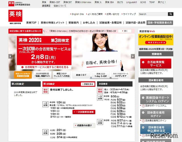Open 英検団体サポートシステム ログイン button
This screenshot has width=182, height=142.
tap(156, 99)
